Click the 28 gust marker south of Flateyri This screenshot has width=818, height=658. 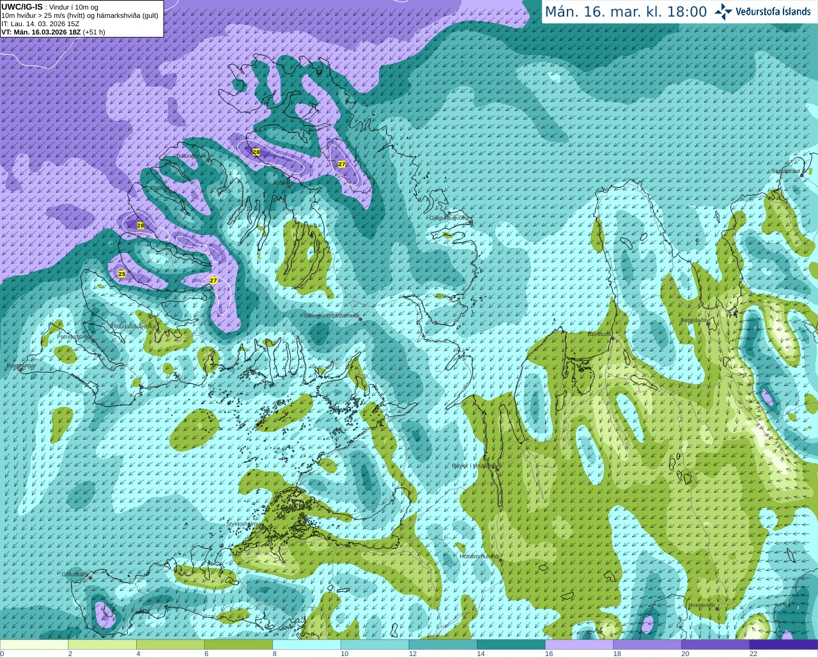pos(141,226)
